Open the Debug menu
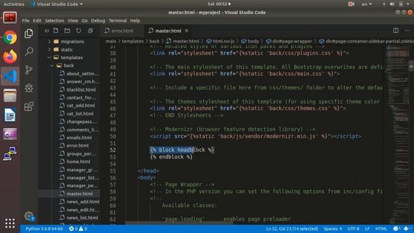The height and width of the screenshot is (233, 414). [98, 20]
